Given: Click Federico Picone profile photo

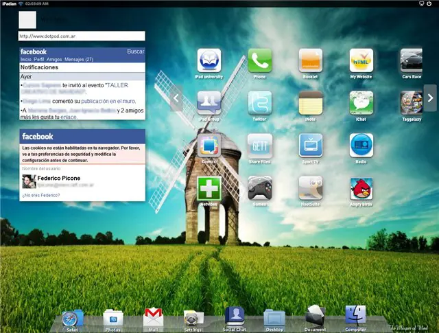Looking at the screenshot, I should tap(29, 181).
